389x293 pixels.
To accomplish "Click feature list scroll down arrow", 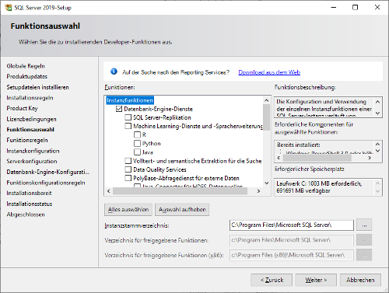I will click(x=267, y=183).
